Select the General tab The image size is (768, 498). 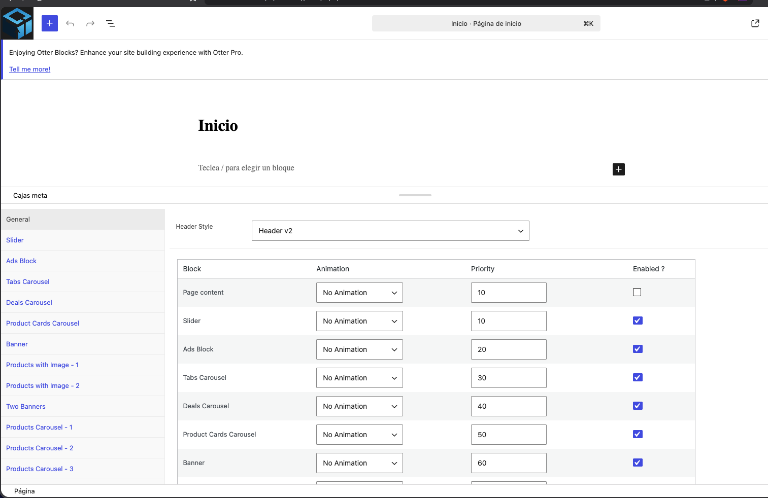(x=83, y=219)
